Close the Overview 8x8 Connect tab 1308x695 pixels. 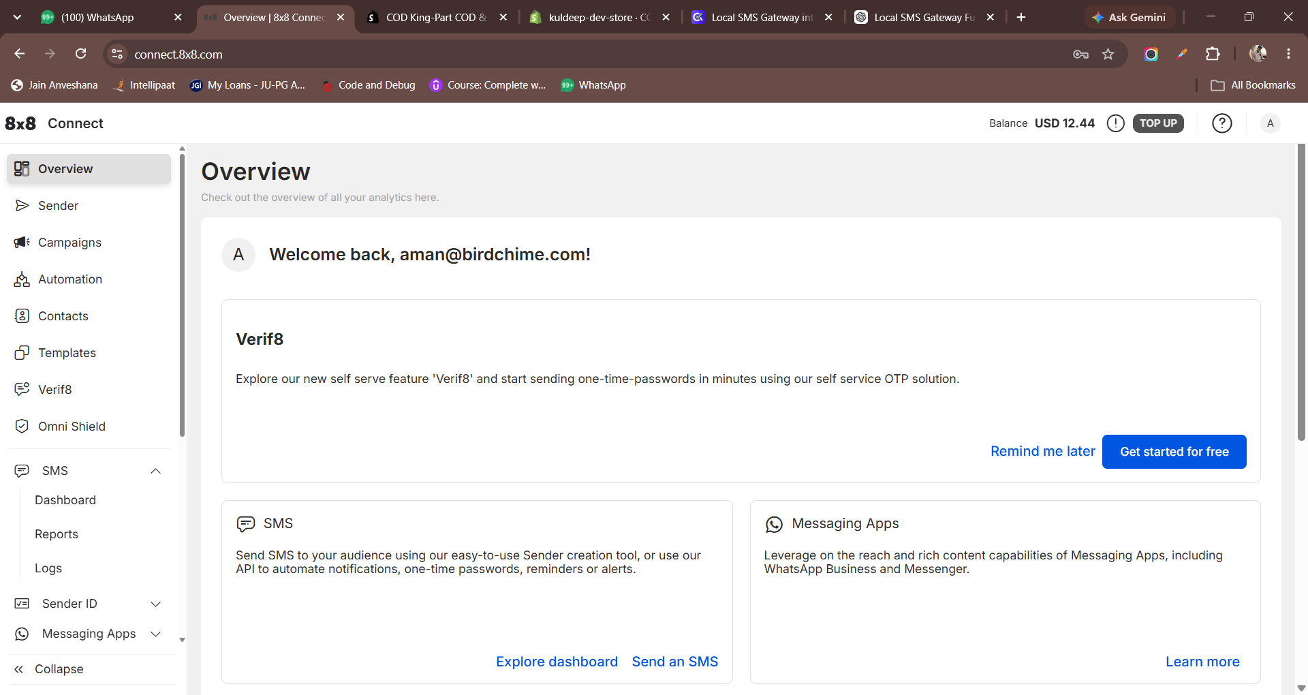341,17
